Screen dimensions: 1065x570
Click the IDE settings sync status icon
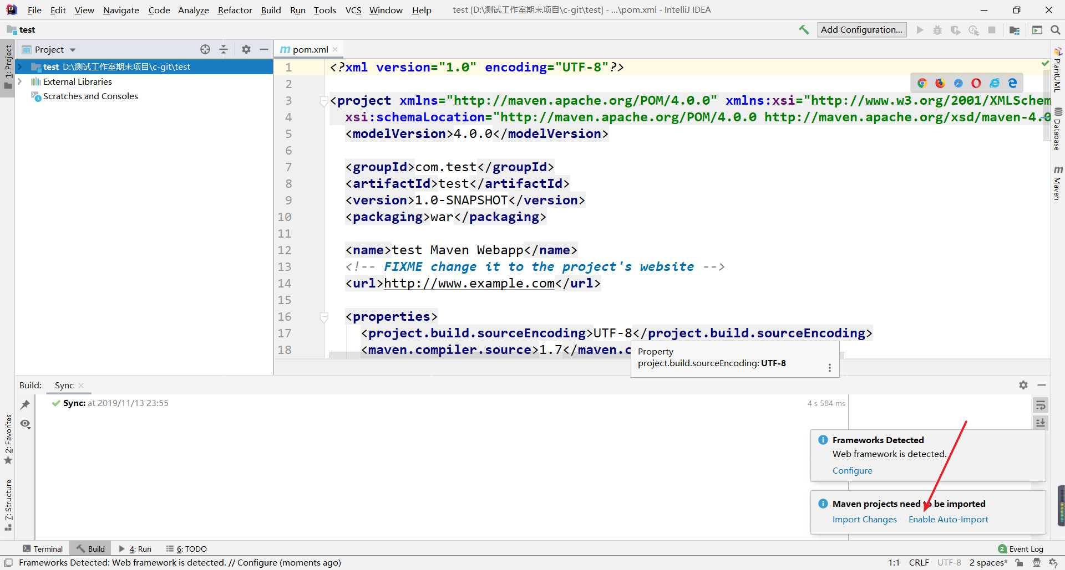[x=1053, y=563]
